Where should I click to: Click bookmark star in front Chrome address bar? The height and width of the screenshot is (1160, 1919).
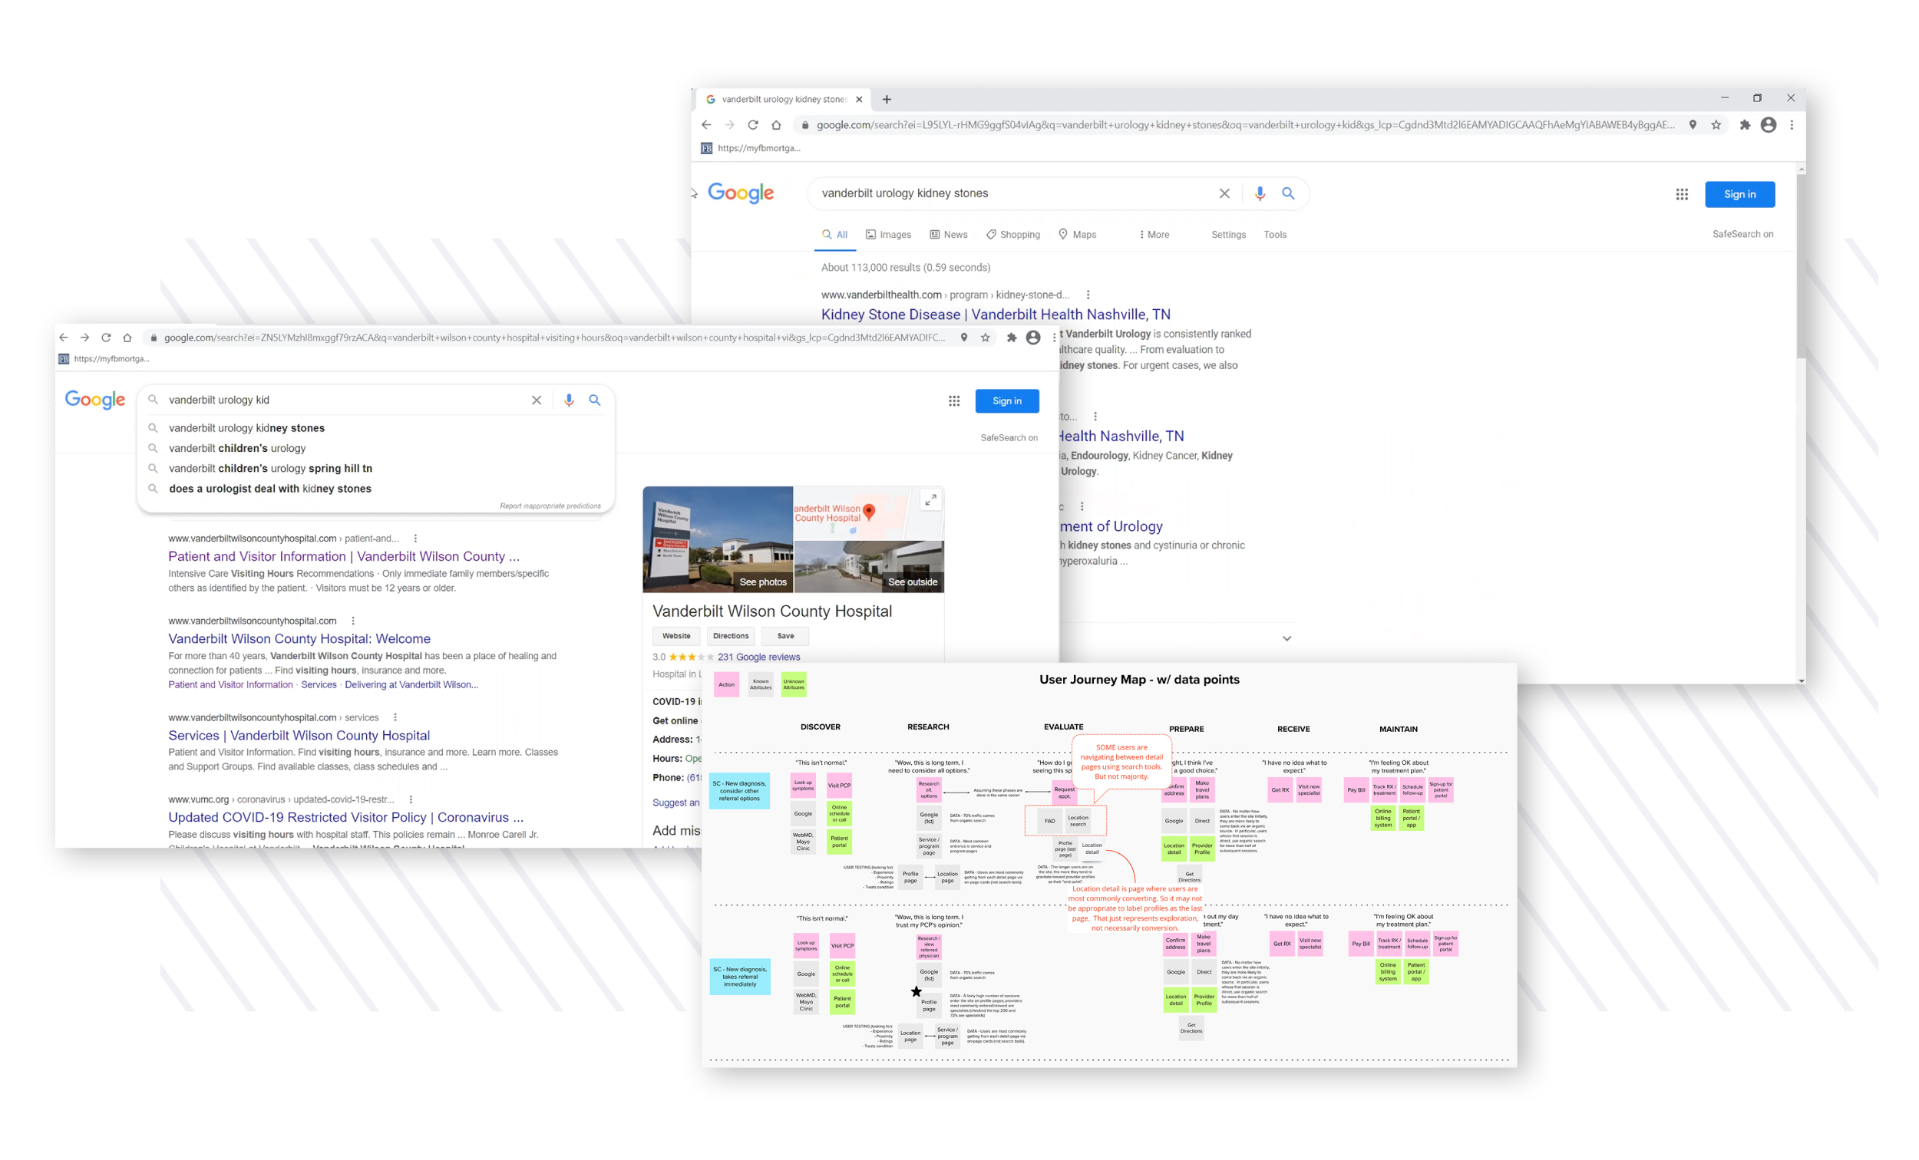click(985, 337)
